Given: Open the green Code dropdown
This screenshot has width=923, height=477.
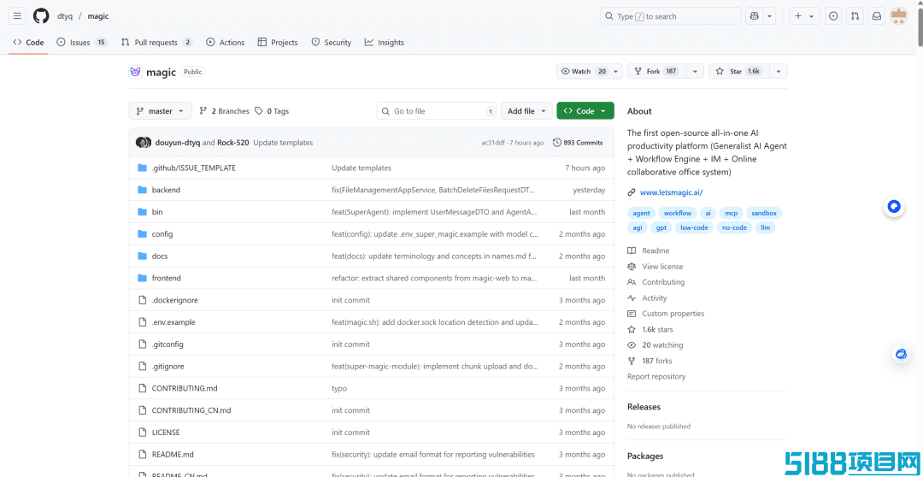Looking at the screenshot, I should point(585,111).
